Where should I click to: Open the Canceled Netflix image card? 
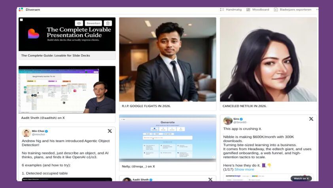(268, 59)
